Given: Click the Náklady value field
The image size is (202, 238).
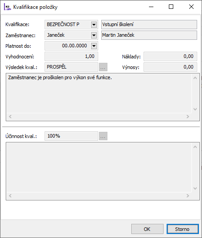Looking at the screenshot, I should click(170, 57).
